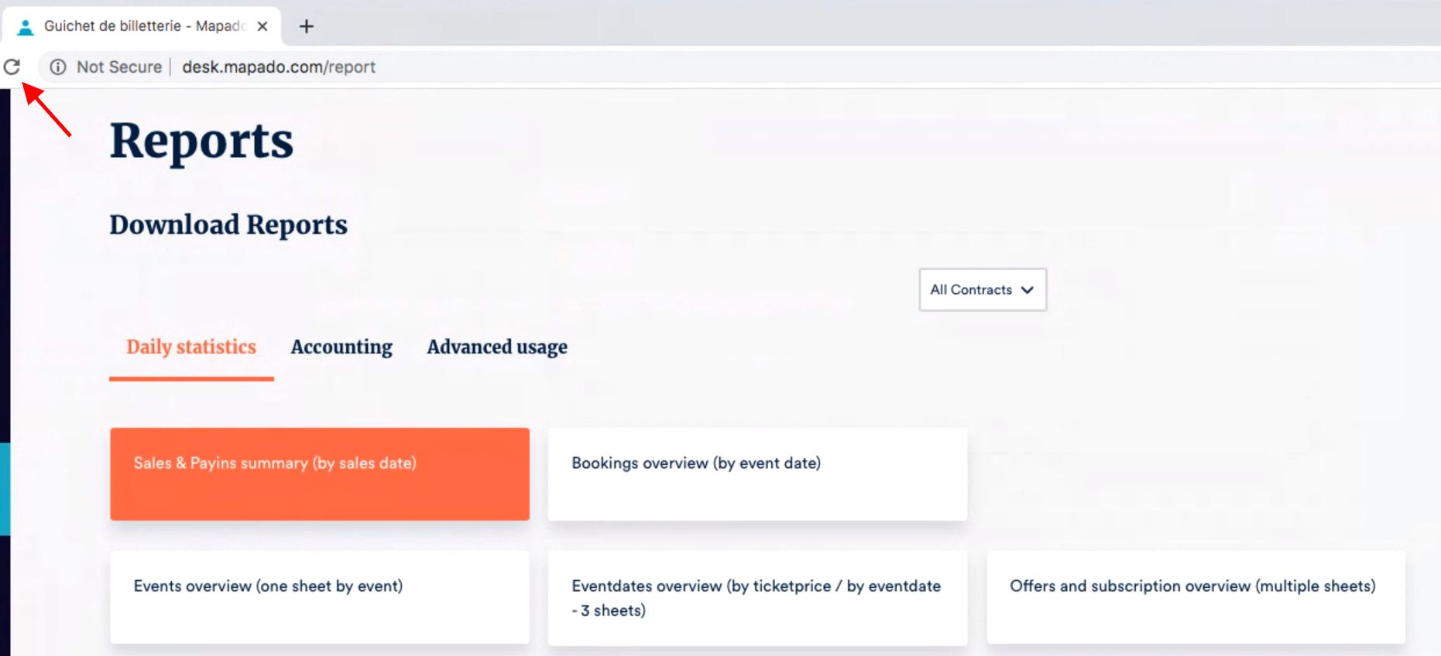This screenshot has height=656, width=1441.
Task: Click the chevron arrow beside All Contracts
Action: [x=1028, y=290]
